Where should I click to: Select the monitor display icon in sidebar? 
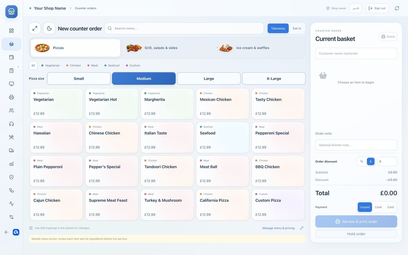11,84
